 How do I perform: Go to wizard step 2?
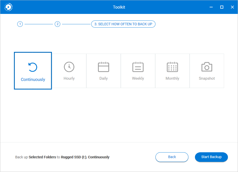click(x=57, y=24)
